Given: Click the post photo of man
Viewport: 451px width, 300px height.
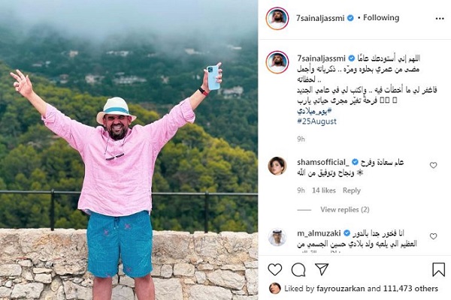Looking at the screenshot, I should pyautogui.click(x=129, y=150).
